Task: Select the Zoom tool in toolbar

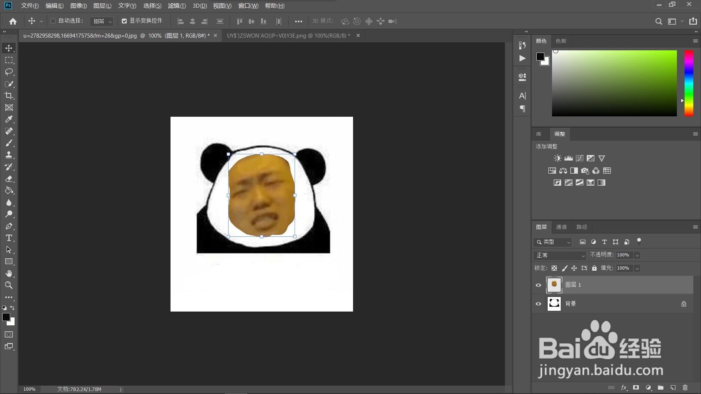Action: point(9,285)
